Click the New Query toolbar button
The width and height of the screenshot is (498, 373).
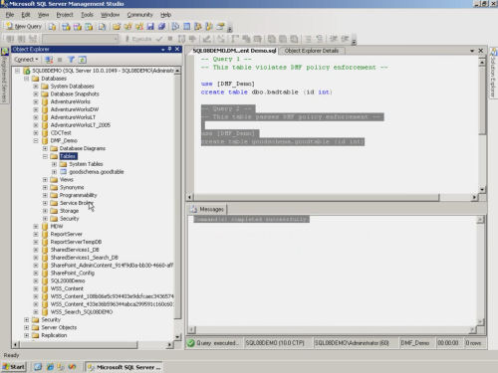[24, 26]
